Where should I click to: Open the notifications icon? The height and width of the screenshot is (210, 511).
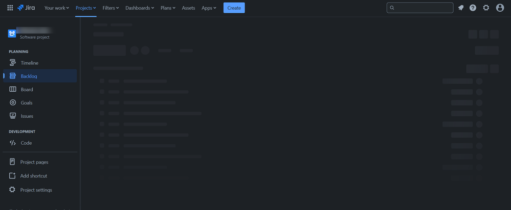pos(460,8)
